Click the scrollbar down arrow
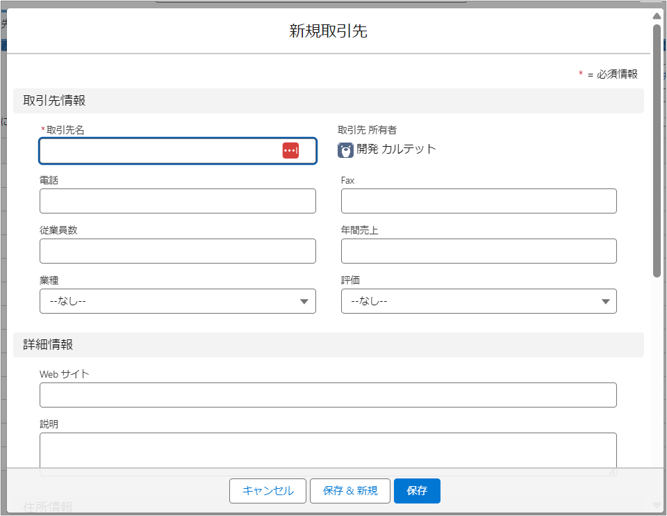Viewport: 667px width, 516px height. pos(657,505)
